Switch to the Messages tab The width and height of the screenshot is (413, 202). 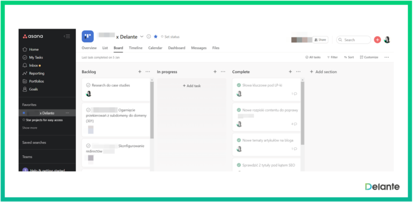coord(199,48)
